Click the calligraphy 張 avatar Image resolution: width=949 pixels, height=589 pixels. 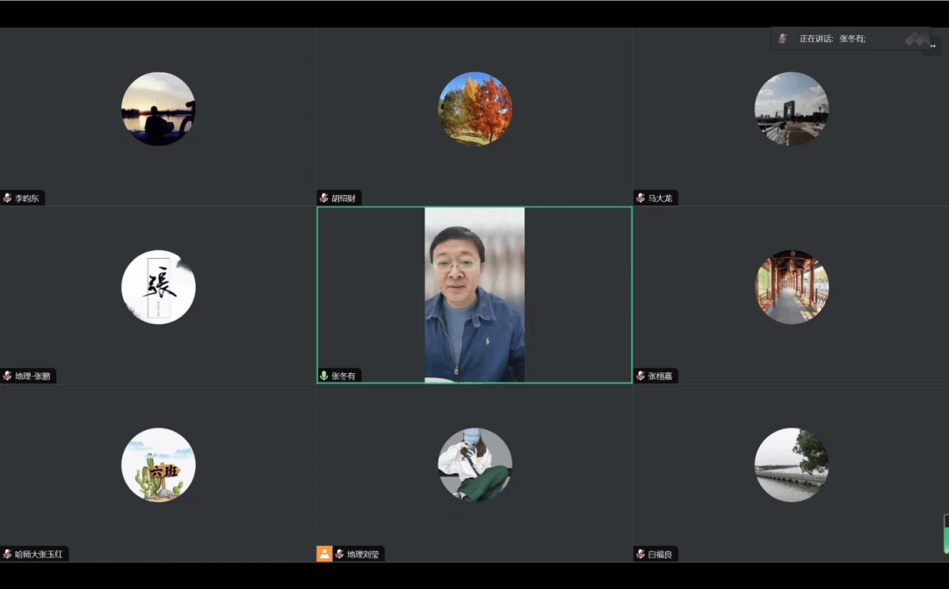click(158, 287)
